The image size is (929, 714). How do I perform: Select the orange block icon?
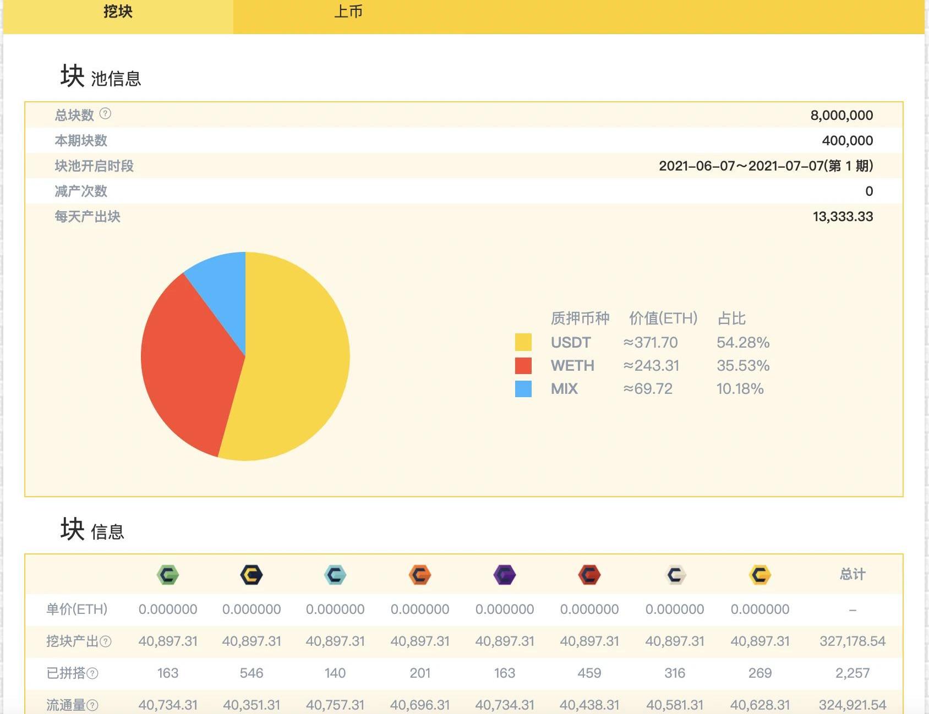pos(420,575)
